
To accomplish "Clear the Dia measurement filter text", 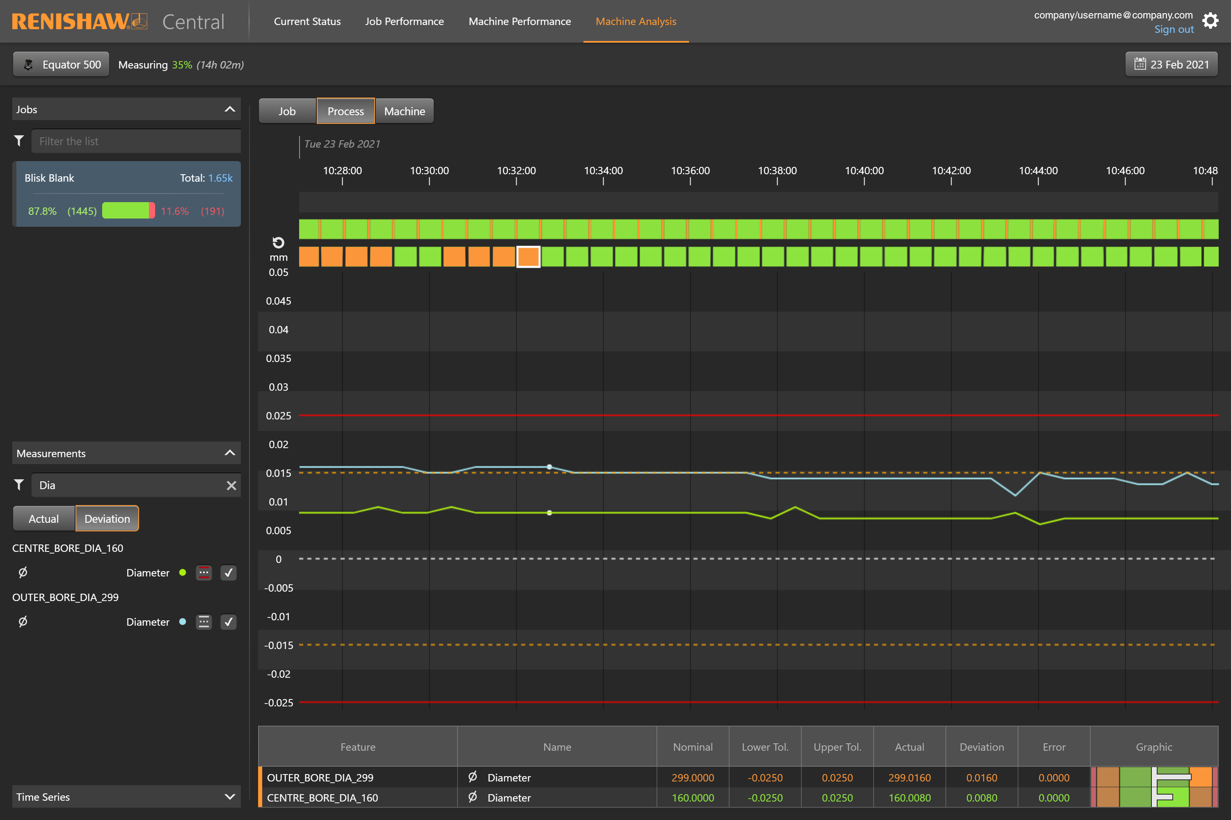I will click(231, 486).
